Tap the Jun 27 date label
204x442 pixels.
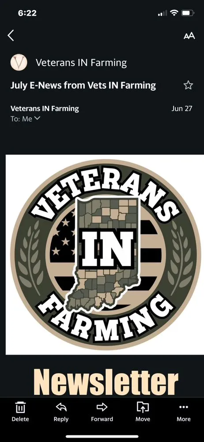[182, 109]
